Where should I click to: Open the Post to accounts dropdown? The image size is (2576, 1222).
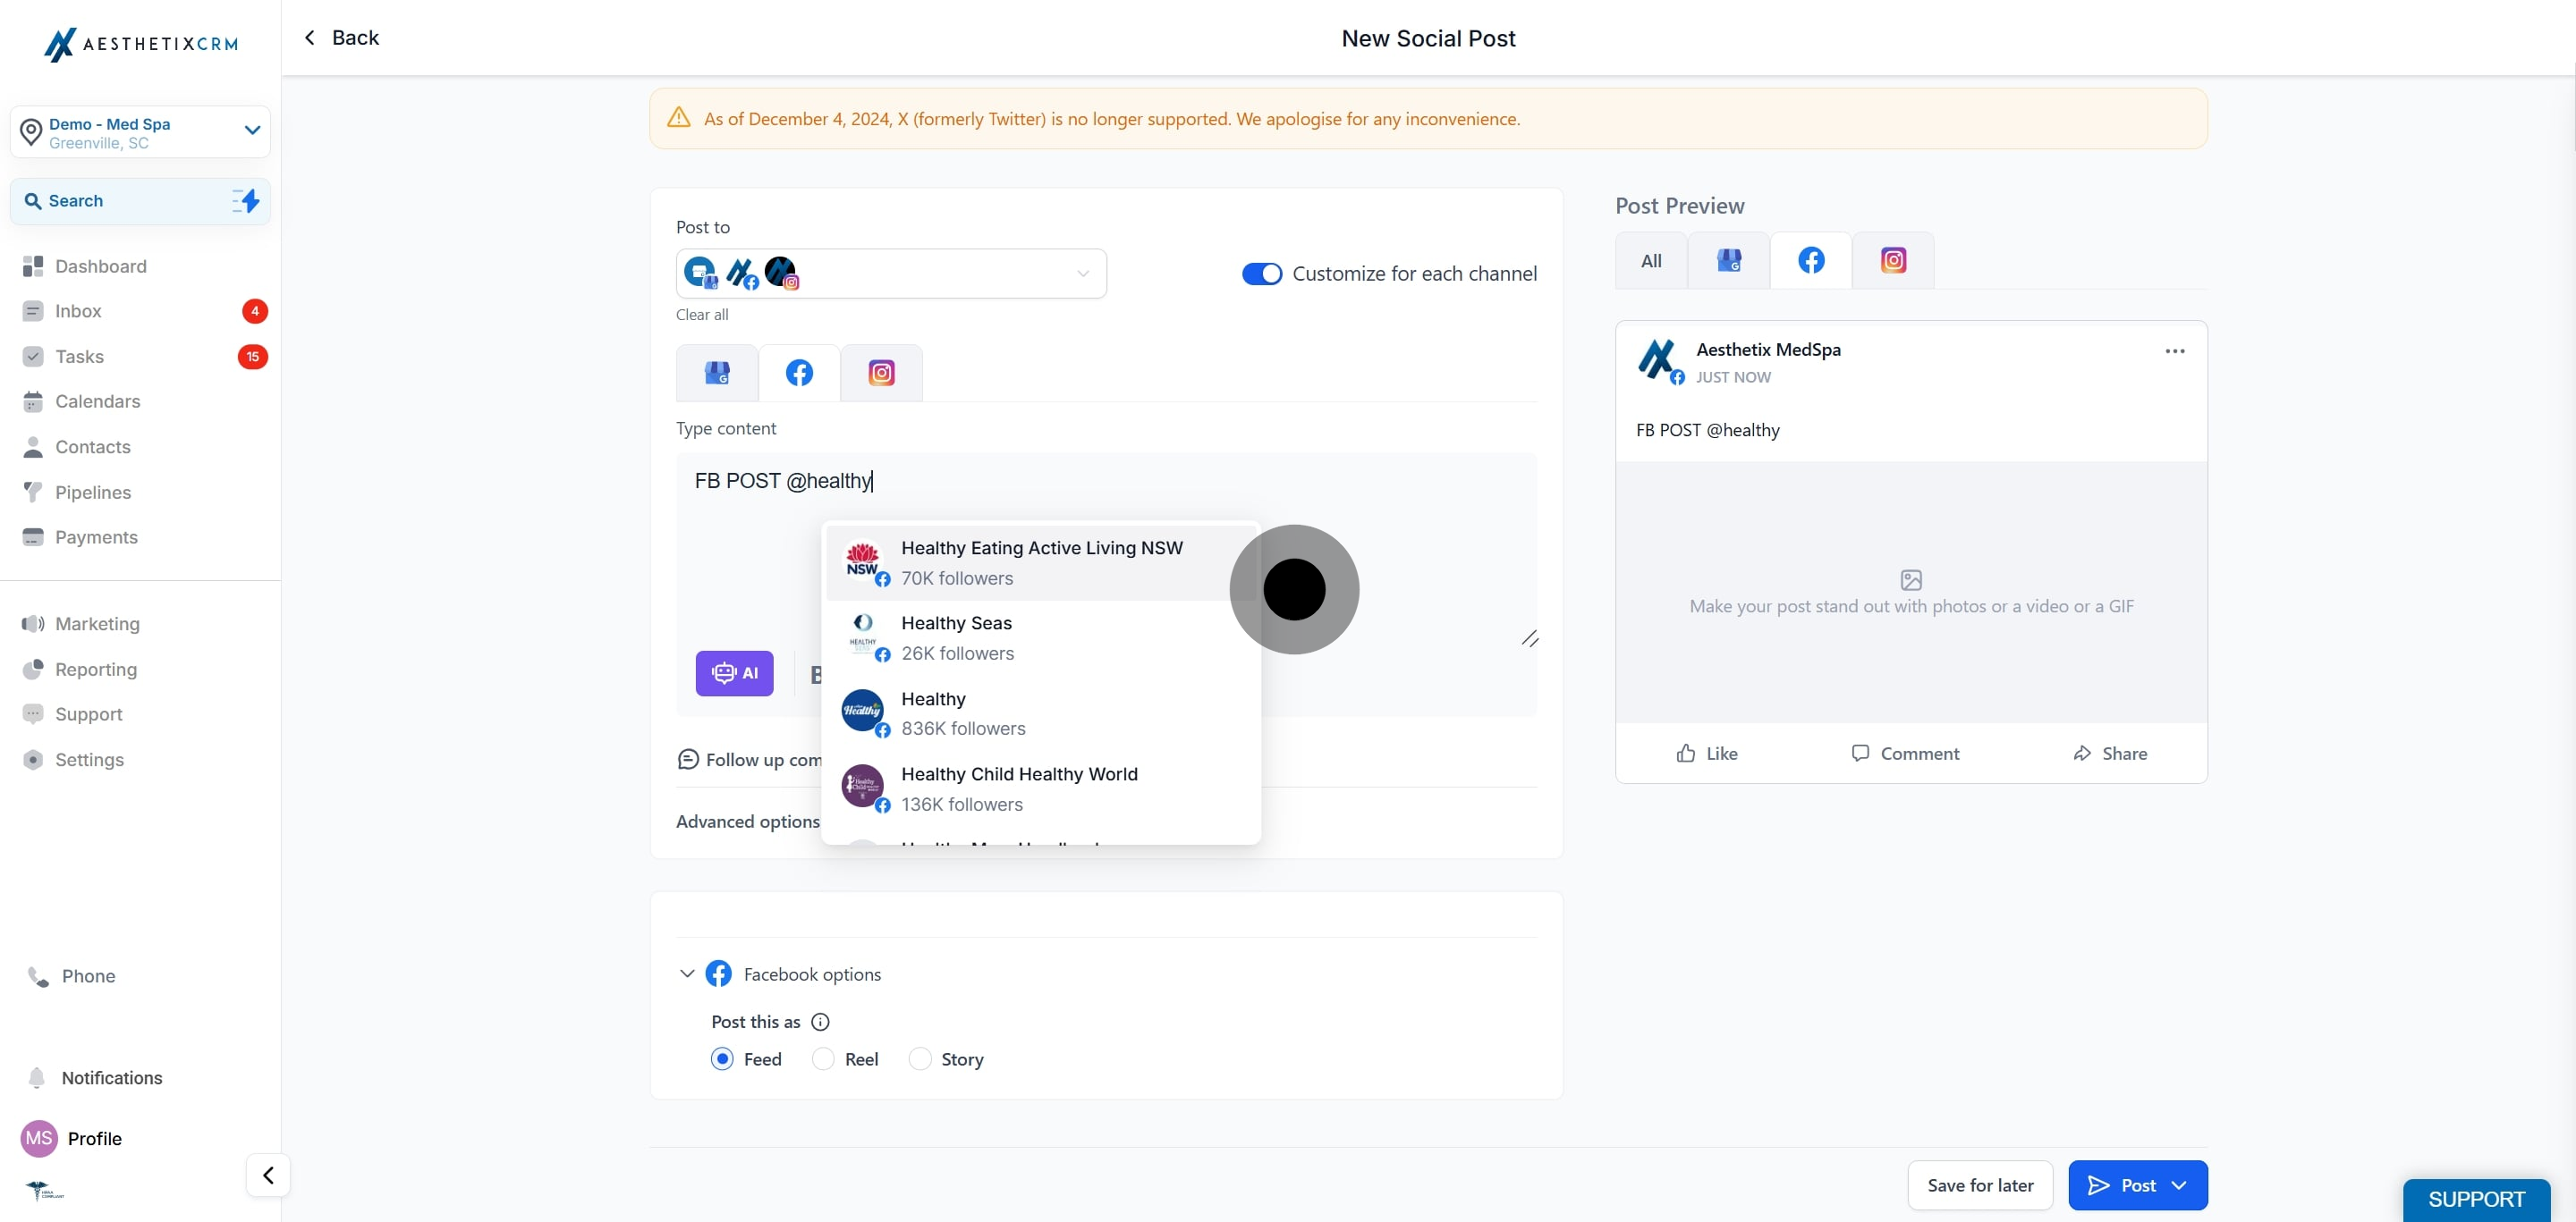1082,274
